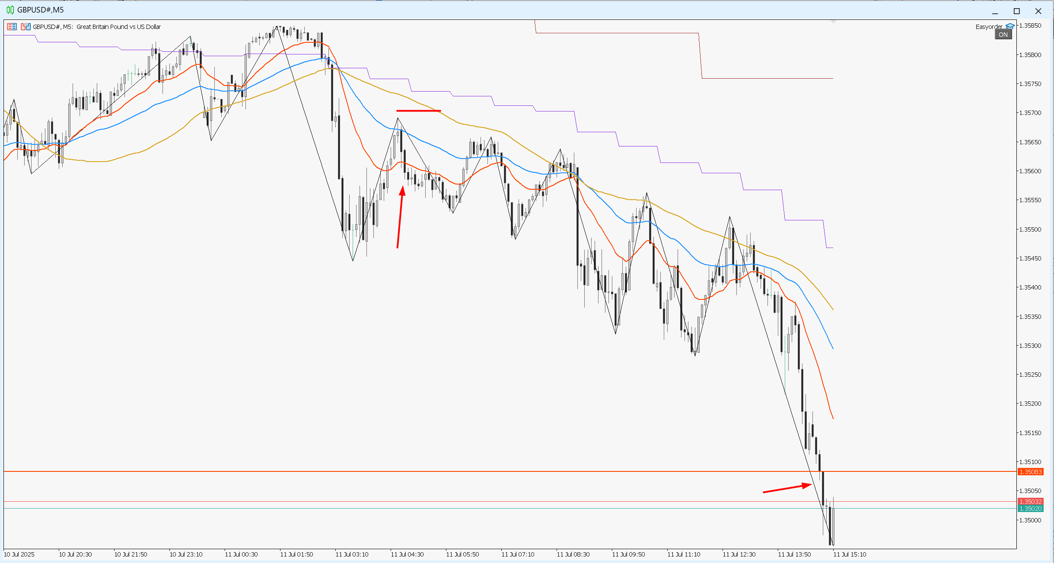Image resolution: width=1054 pixels, height=563 pixels.
Task: Open Depth of Market icon beside chart title
Action: pyautogui.click(x=25, y=27)
